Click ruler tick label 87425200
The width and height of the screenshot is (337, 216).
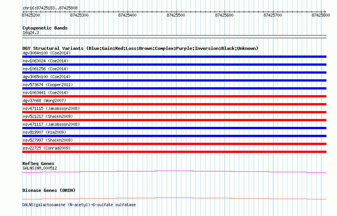click(x=31, y=15)
